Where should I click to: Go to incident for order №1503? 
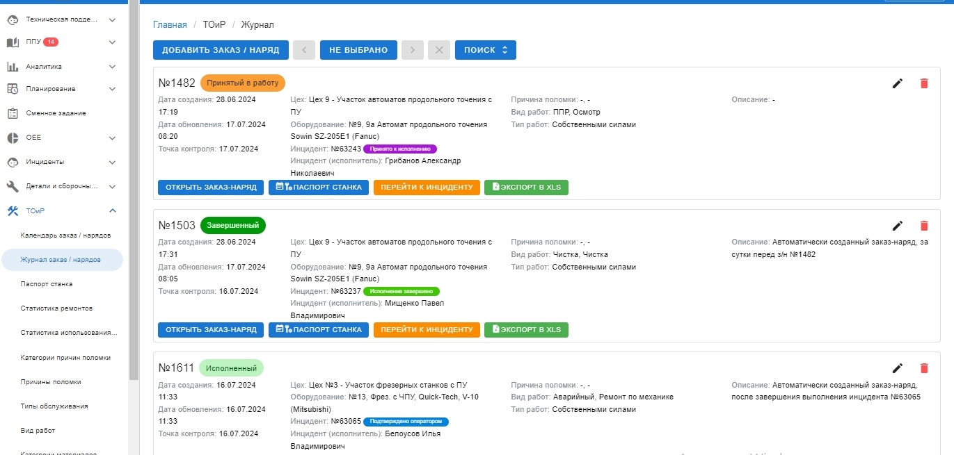(427, 329)
